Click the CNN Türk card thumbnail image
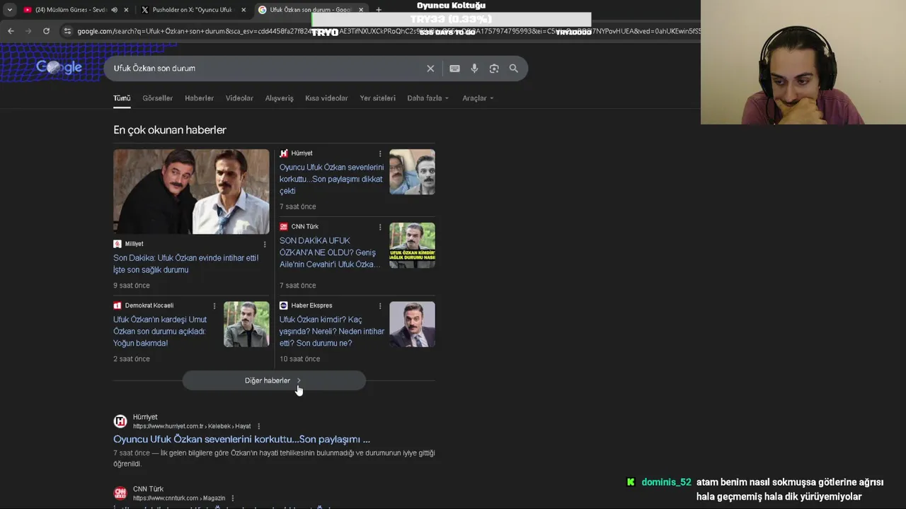This screenshot has width=906, height=509. pyautogui.click(x=412, y=245)
